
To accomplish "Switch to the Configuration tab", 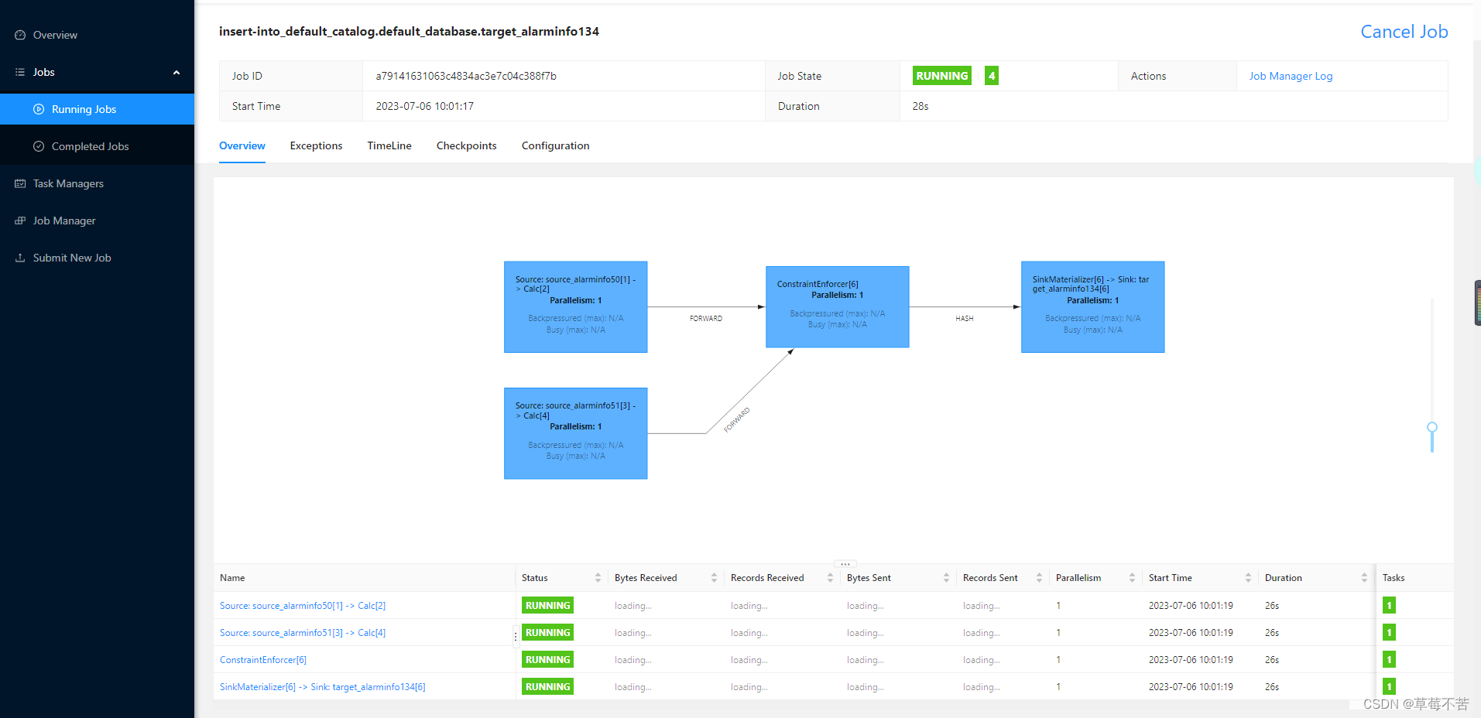I will [555, 145].
